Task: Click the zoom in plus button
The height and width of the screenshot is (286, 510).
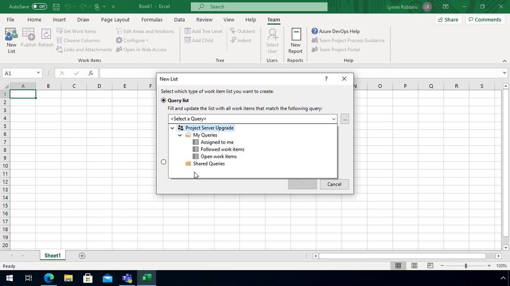Action: point(489,266)
